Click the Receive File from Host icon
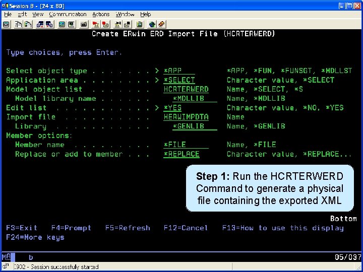This screenshot has height=272, width=363. tap(49, 24)
